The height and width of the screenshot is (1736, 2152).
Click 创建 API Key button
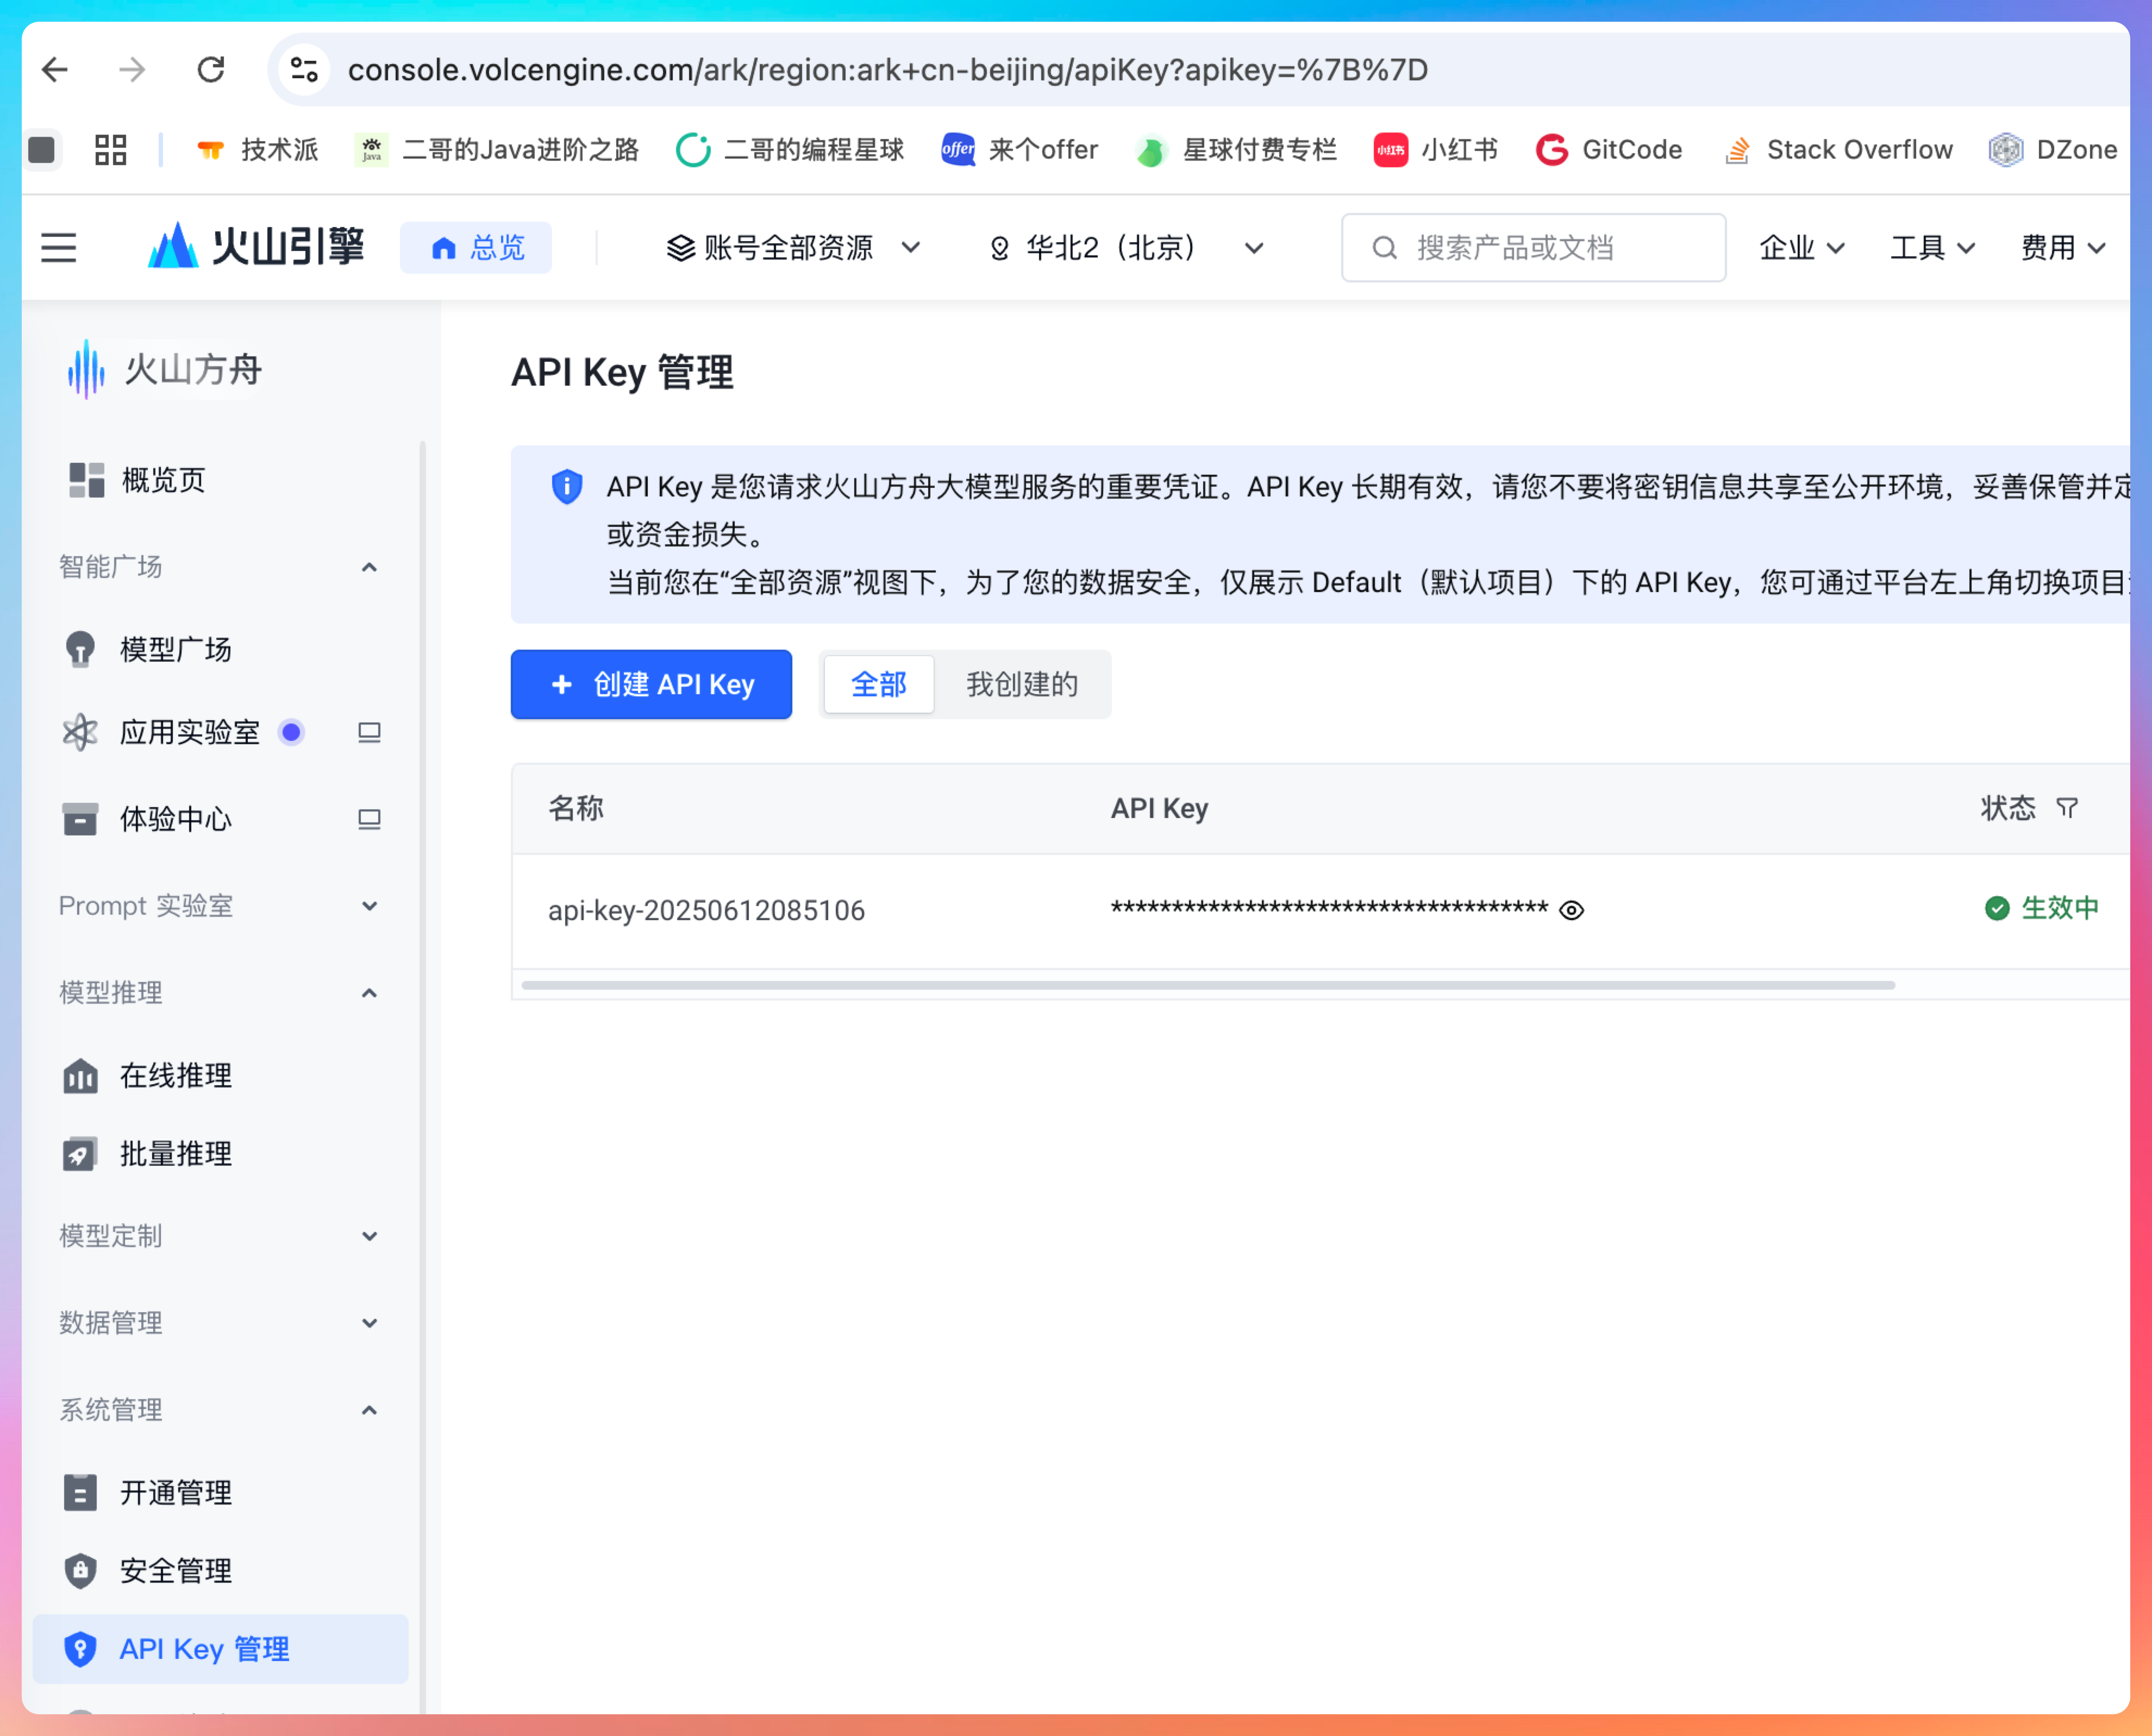pyautogui.click(x=651, y=684)
